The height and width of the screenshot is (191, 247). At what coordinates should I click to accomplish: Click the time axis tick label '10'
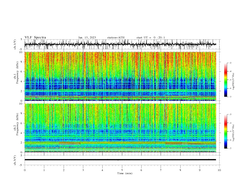pos(219,170)
